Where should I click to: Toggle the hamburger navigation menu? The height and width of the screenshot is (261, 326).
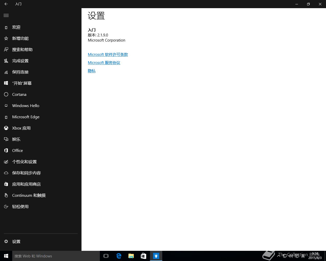pyautogui.click(x=6, y=16)
